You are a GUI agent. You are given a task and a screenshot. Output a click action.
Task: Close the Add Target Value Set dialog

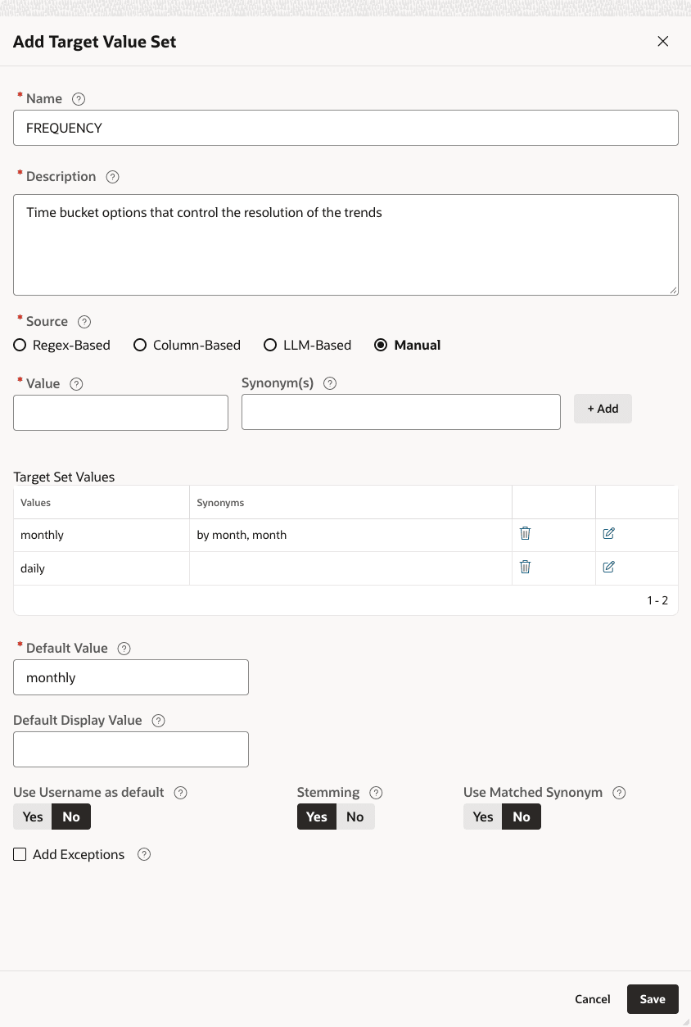[x=663, y=42]
